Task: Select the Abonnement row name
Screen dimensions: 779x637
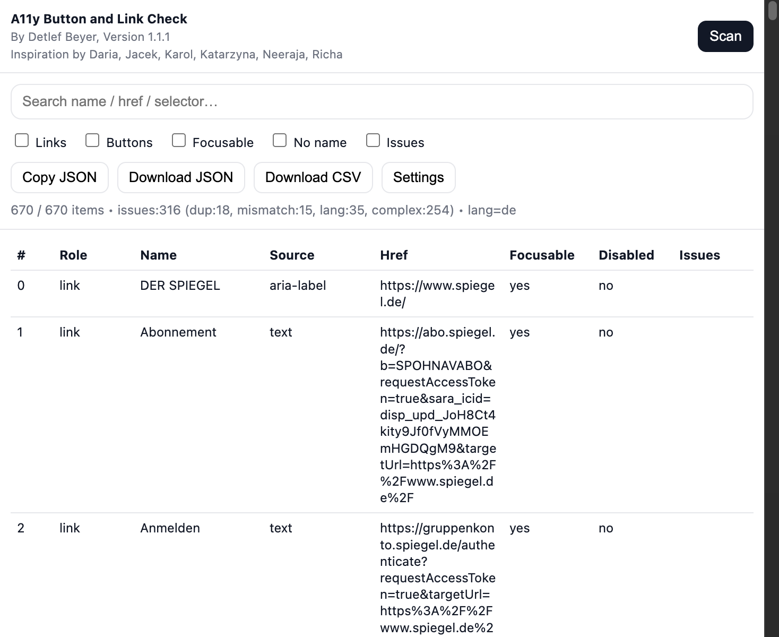Action: [178, 332]
